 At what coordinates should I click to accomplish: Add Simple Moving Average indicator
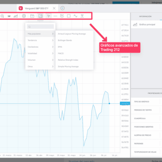pyautogui.click(x=75, y=66)
